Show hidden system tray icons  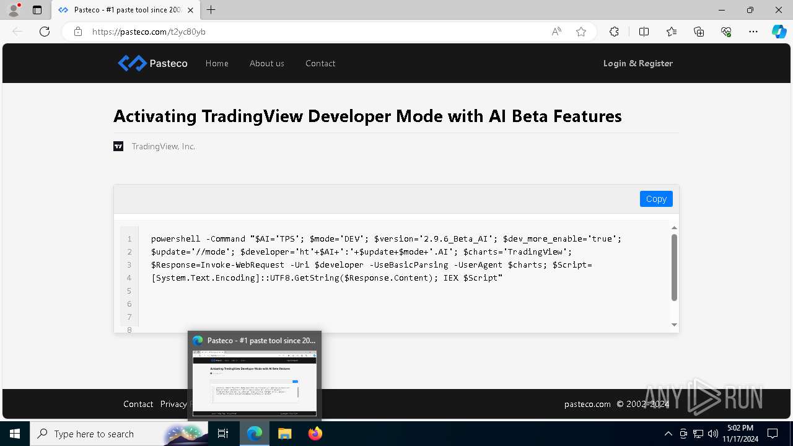668,434
